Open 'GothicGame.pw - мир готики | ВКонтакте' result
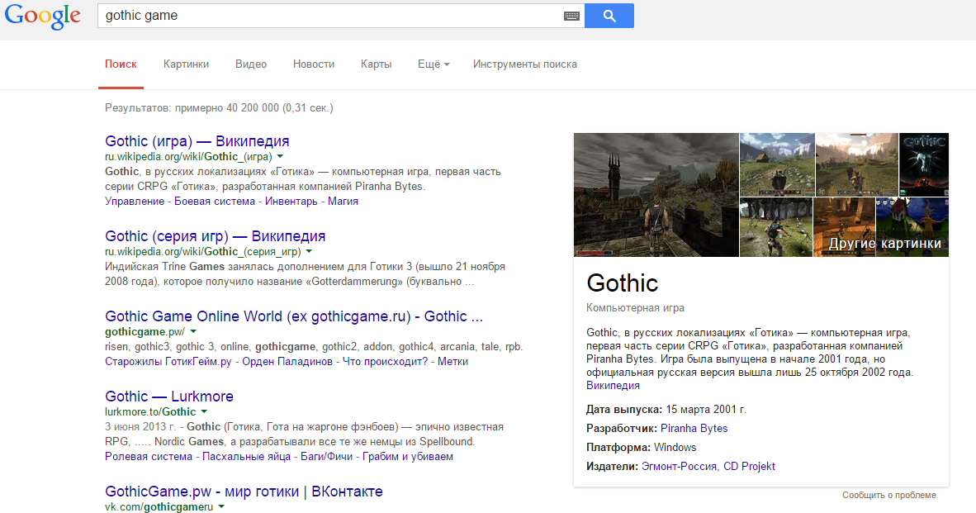Viewport: 976px width, 513px height. pyautogui.click(x=244, y=492)
